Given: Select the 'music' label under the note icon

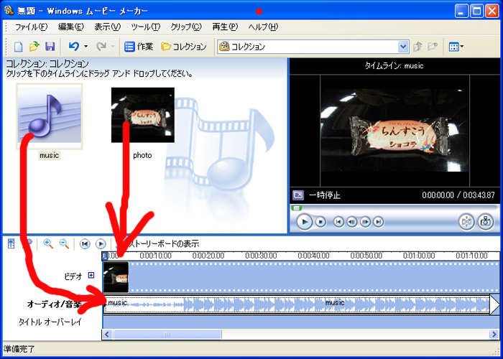Looking at the screenshot, I should click(x=49, y=156).
